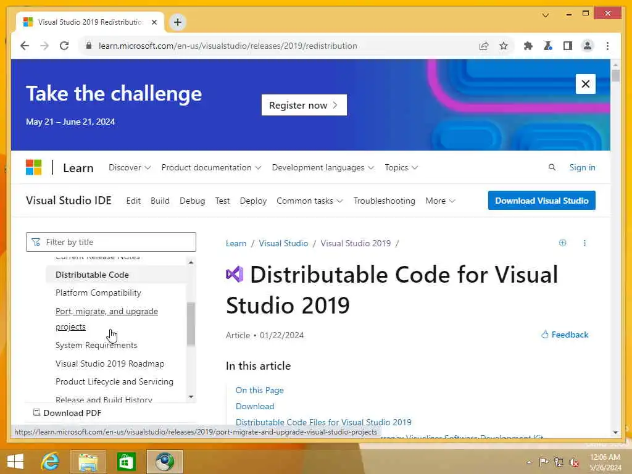Select the Test menu item
This screenshot has height=474, width=632.
[x=222, y=201]
